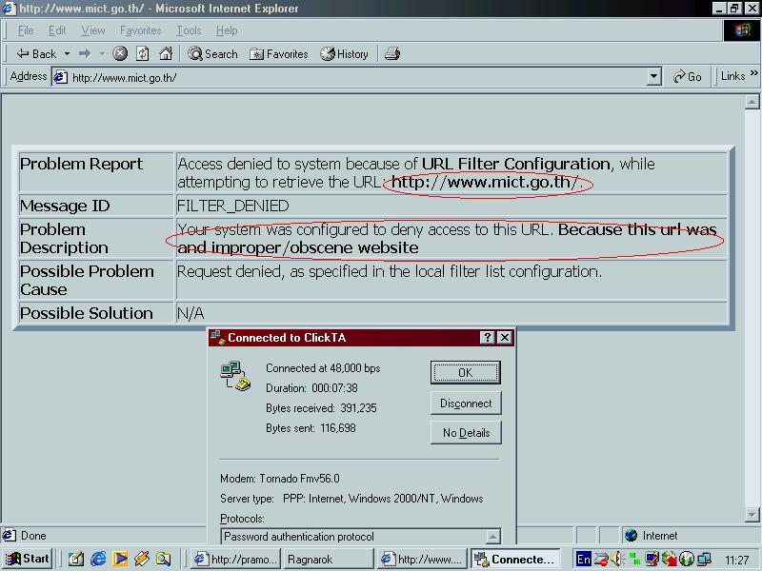The height and width of the screenshot is (571, 762).
Task: Expand the Links toolbar chevron
Action: pyautogui.click(x=753, y=73)
